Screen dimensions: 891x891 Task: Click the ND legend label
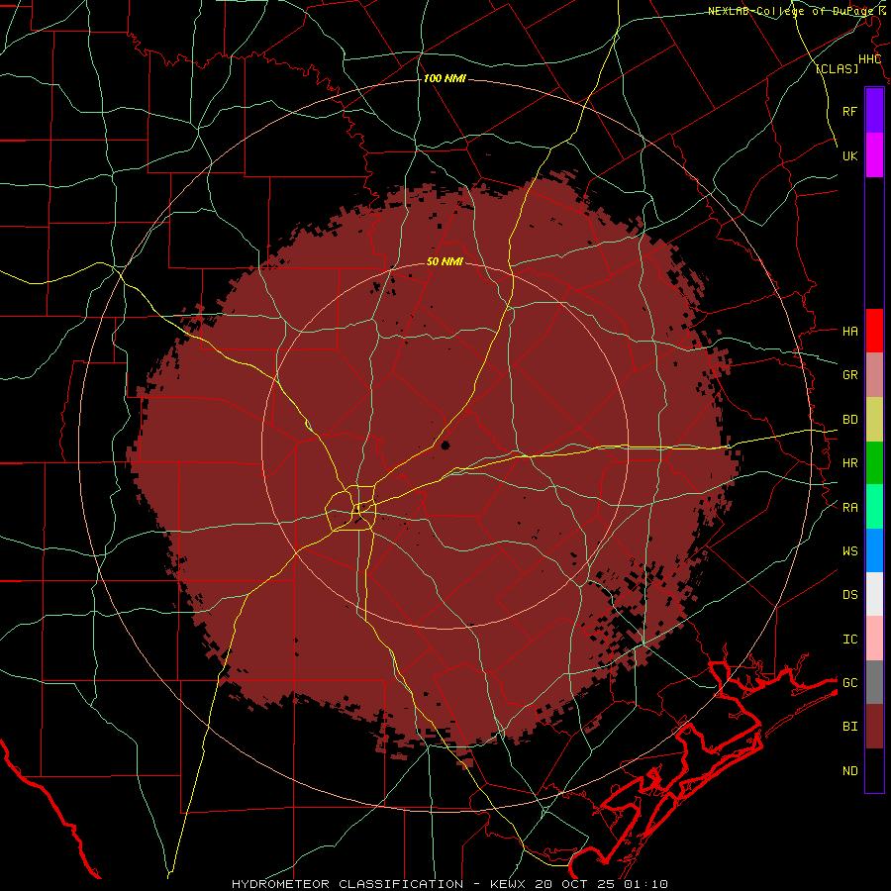tap(849, 771)
